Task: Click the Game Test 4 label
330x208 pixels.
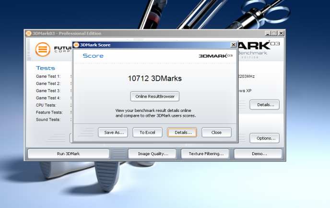Action: click(x=48, y=98)
